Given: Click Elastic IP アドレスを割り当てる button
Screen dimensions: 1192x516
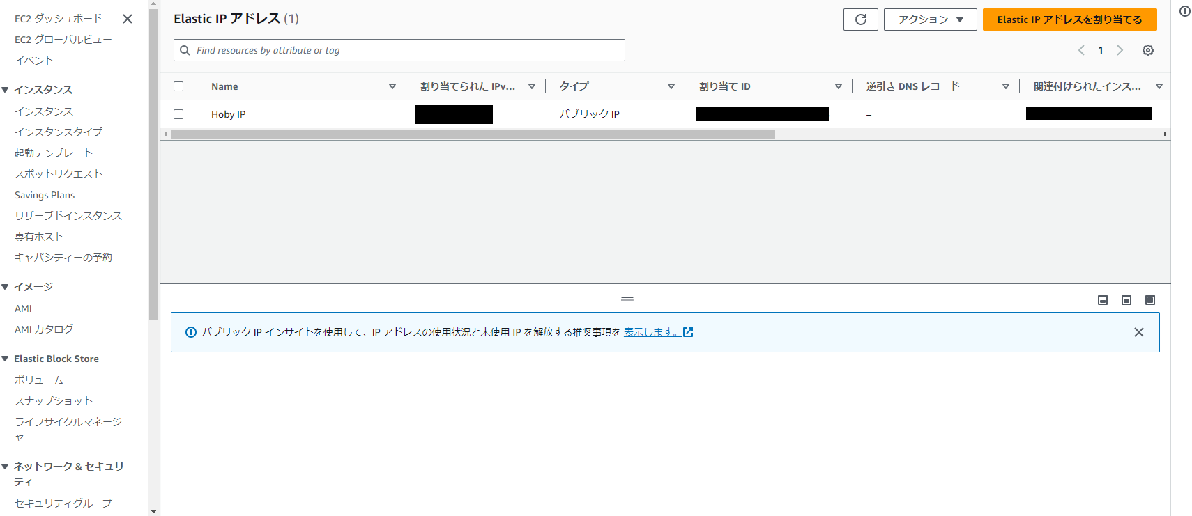Looking at the screenshot, I should tap(1070, 19).
